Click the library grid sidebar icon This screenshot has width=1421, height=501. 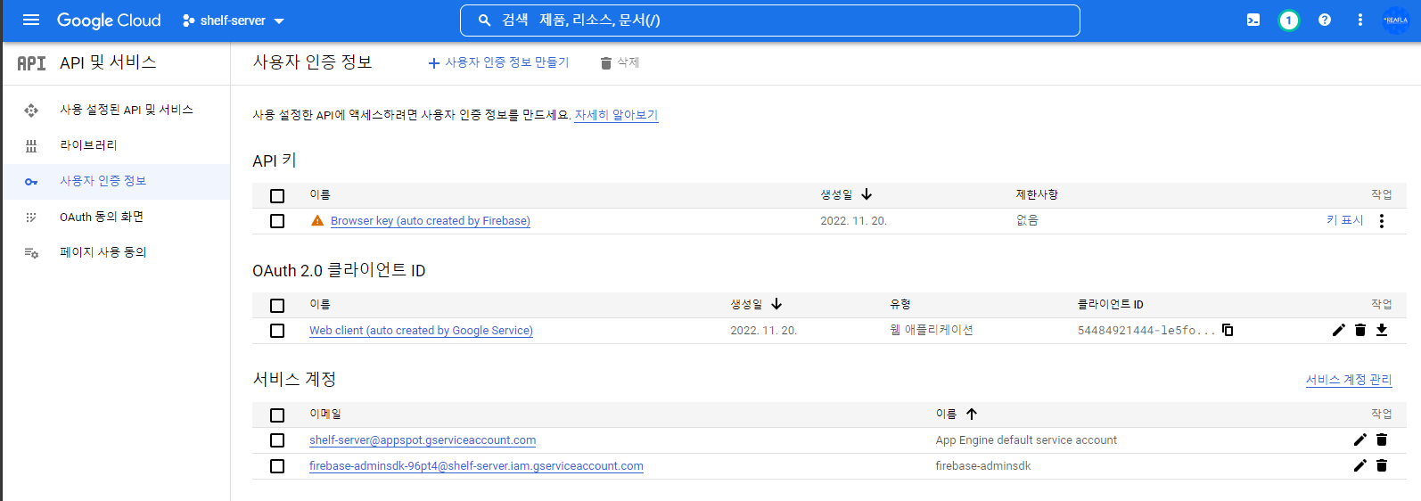click(x=31, y=146)
